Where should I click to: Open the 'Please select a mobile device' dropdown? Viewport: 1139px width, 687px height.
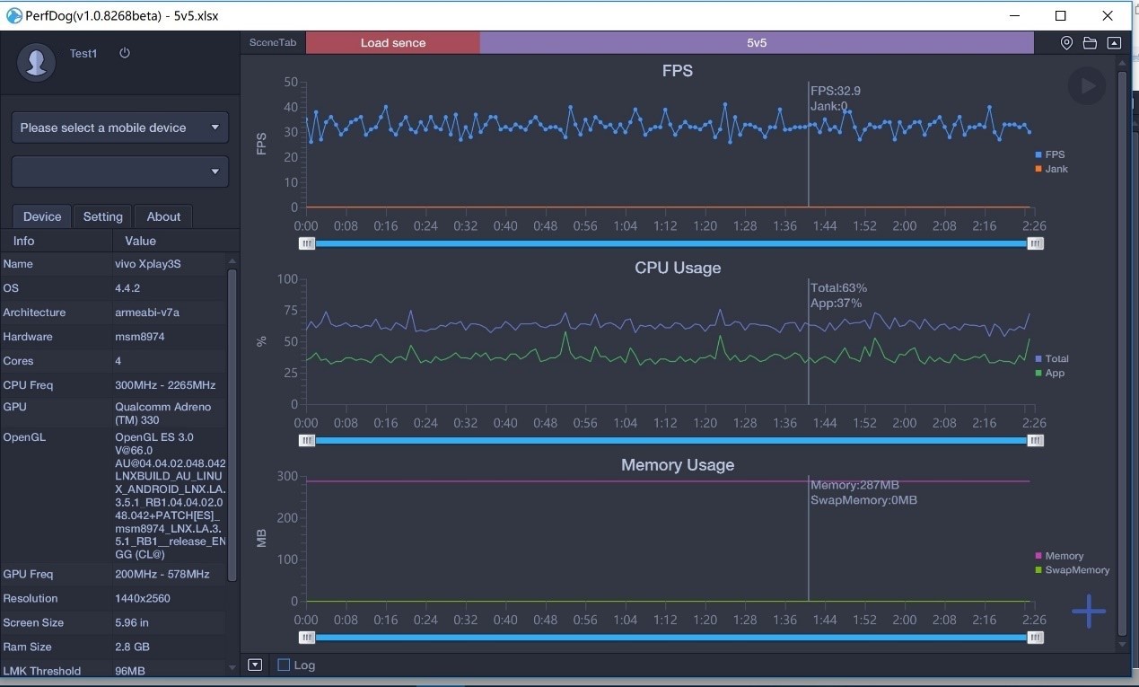119,128
